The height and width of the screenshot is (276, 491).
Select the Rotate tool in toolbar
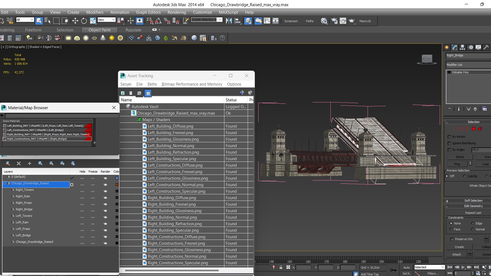[x=84, y=21]
